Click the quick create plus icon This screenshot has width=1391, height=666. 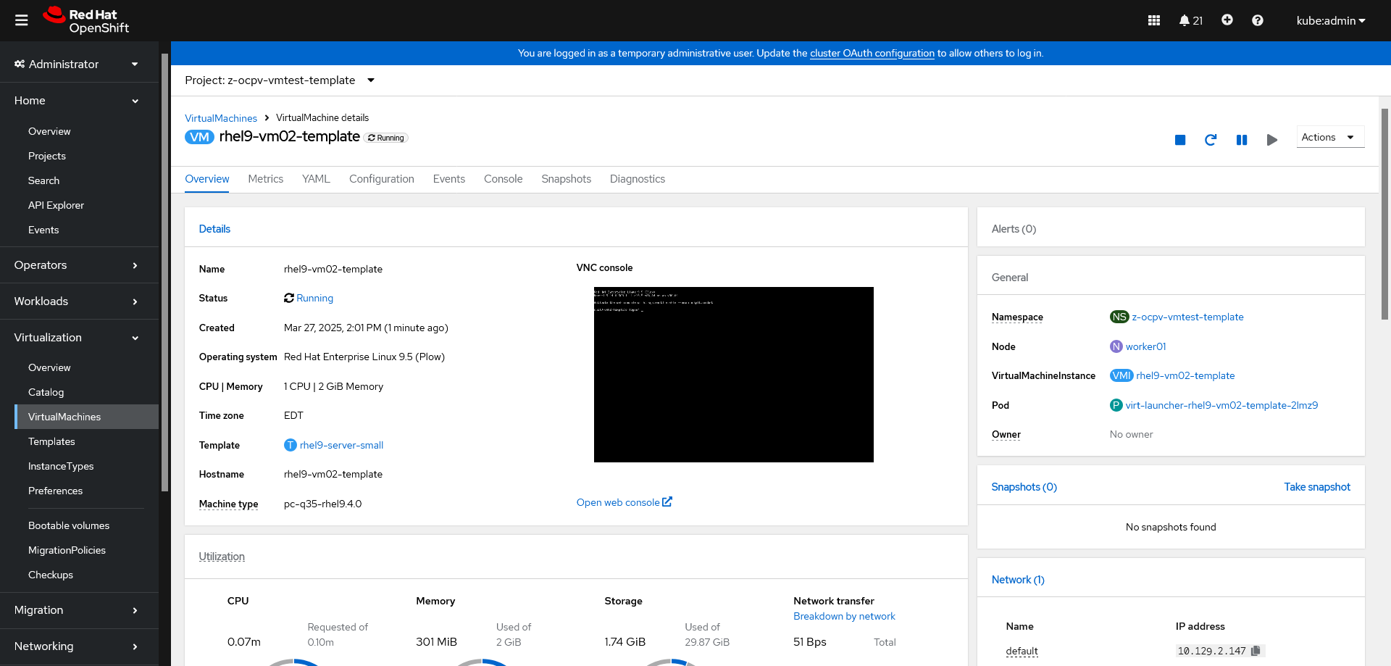[1227, 20]
